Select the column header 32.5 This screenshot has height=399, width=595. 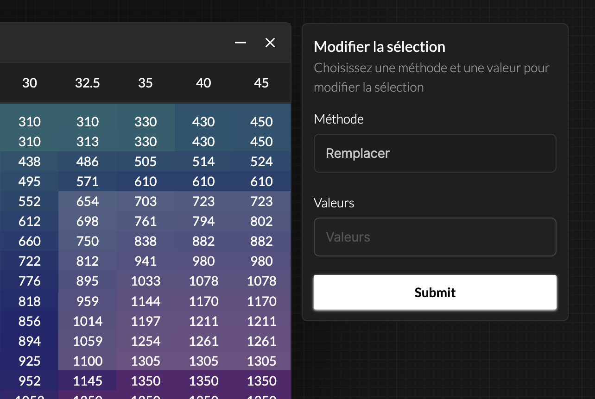tap(87, 83)
